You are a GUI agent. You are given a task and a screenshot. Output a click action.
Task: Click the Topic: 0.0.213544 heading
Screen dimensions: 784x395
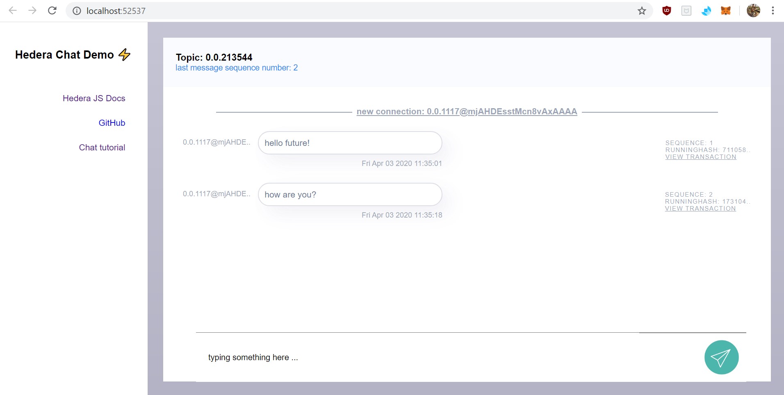coord(214,57)
